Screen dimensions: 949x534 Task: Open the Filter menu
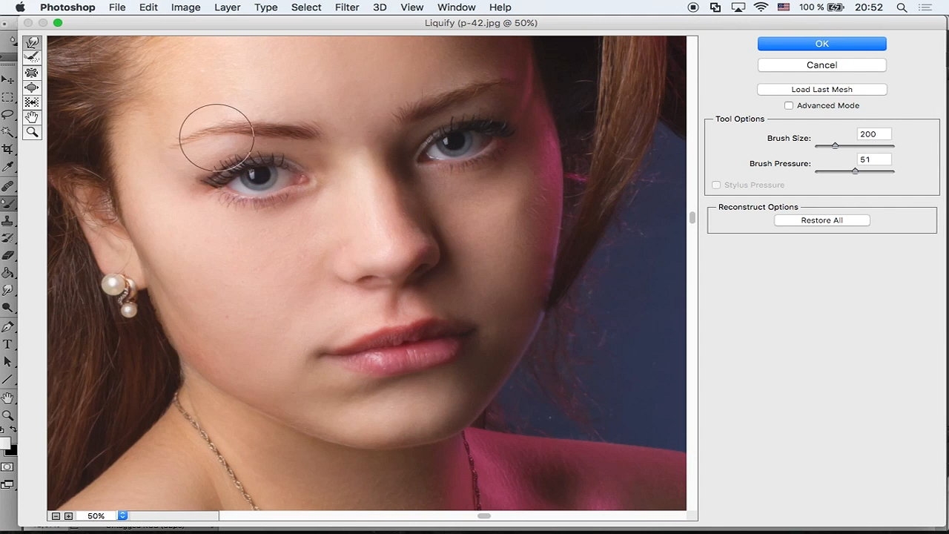point(347,7)
